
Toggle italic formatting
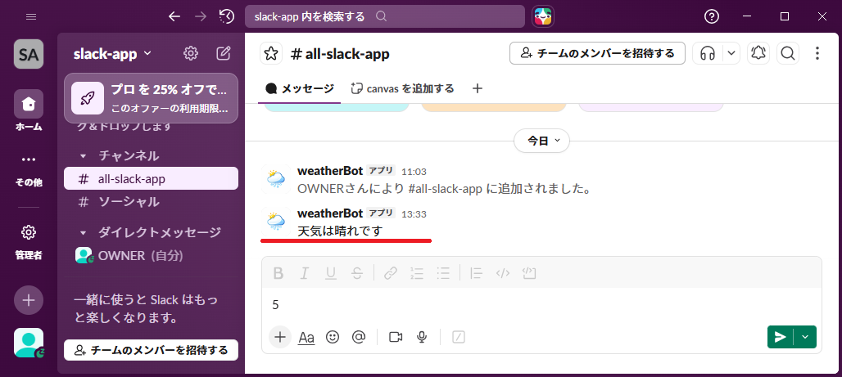pos(305,273)
